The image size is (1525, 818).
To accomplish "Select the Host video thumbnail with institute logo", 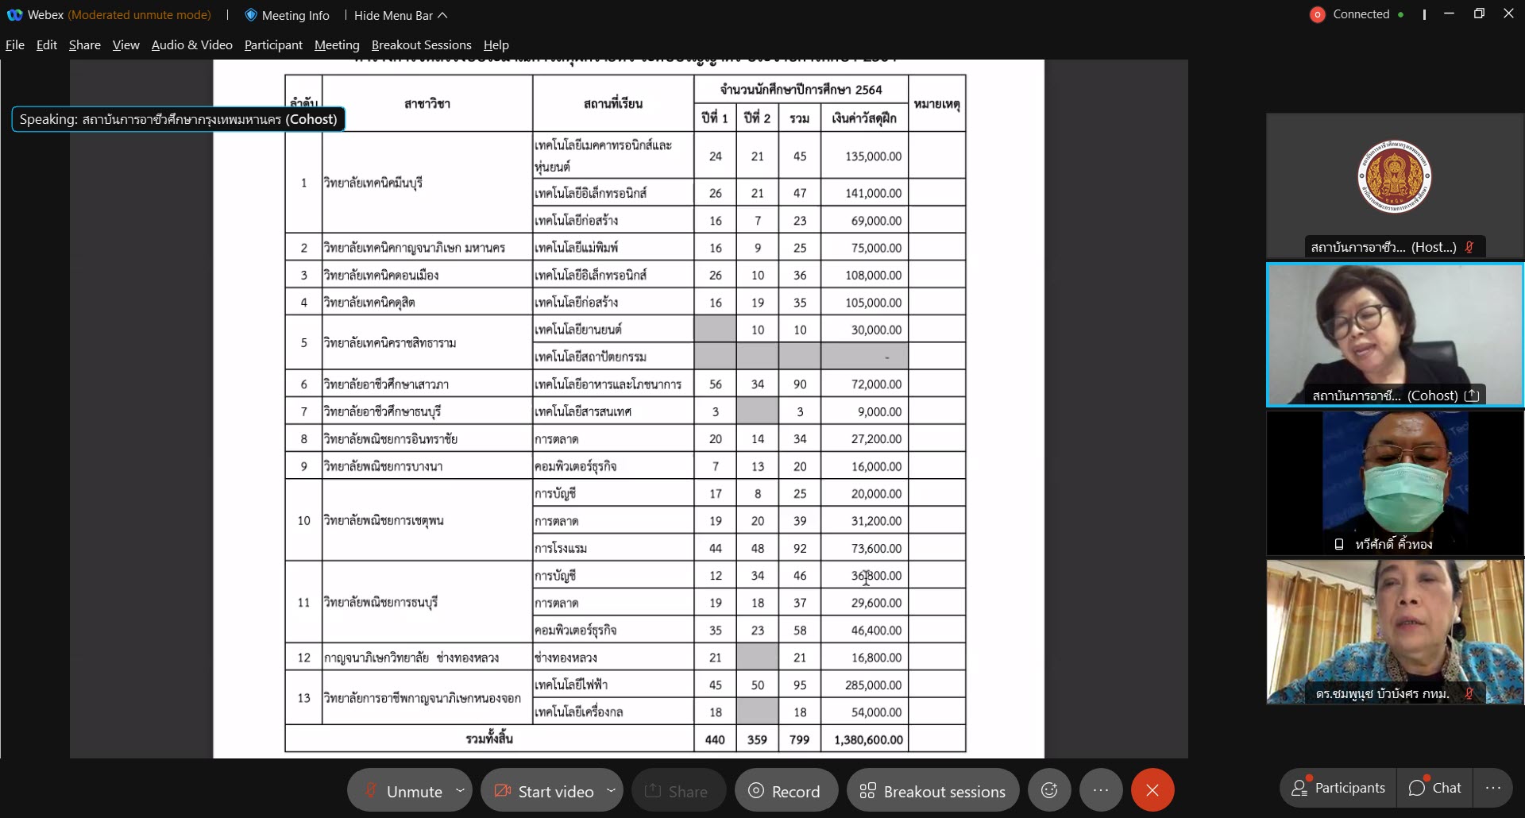I will (1395, 185).
